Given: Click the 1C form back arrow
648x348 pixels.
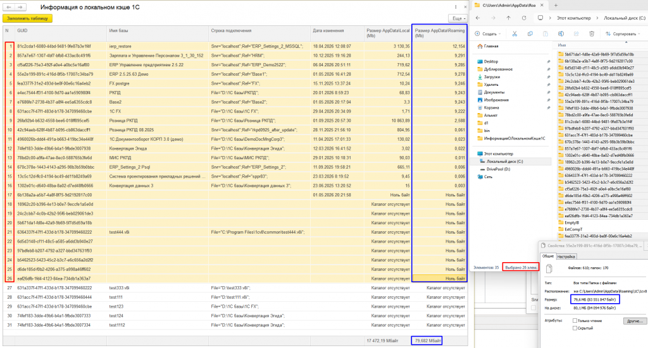Looking at the screenshot, I should (9, 7).
